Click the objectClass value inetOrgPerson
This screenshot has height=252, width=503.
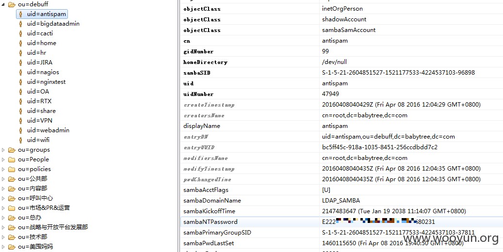342,9
